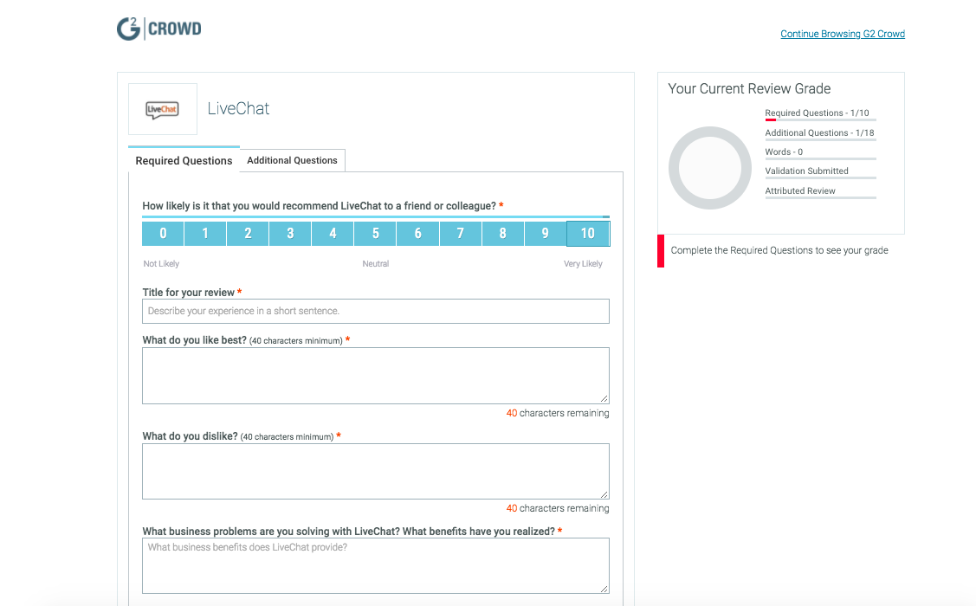Click characters remaining counter under dislike
This screenshot has width=976, height=606.
(558, 508)
